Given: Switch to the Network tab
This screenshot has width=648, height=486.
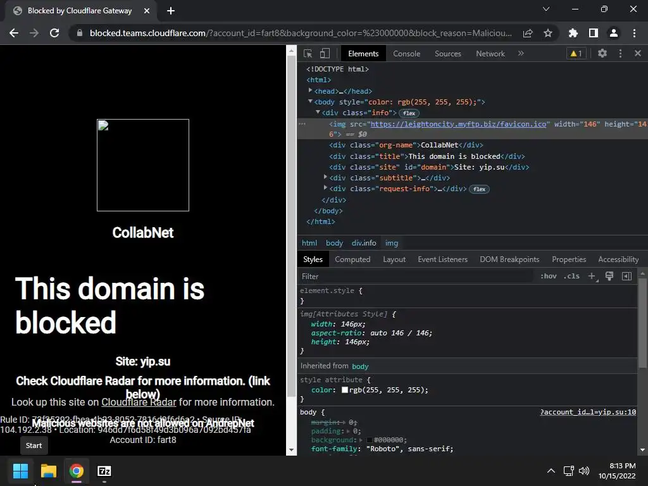Looking at the screenshot, I should tap(490, 54).
